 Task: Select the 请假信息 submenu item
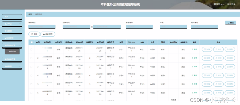coord(12,52)
